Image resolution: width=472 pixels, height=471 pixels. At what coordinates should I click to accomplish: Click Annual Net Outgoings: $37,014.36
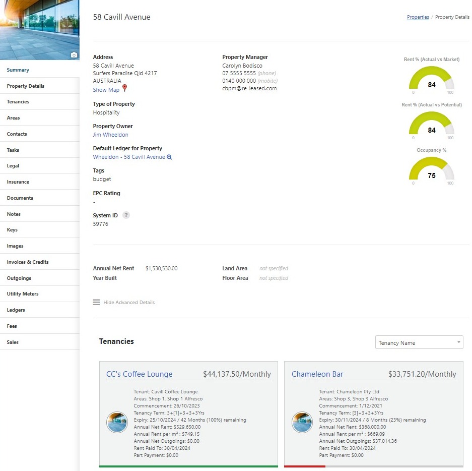point(358,441)
